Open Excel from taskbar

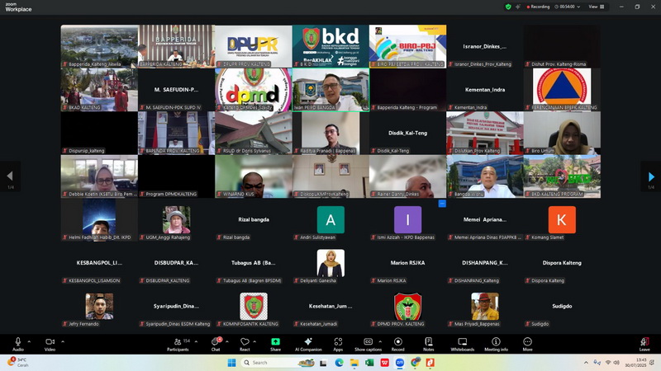369,363
